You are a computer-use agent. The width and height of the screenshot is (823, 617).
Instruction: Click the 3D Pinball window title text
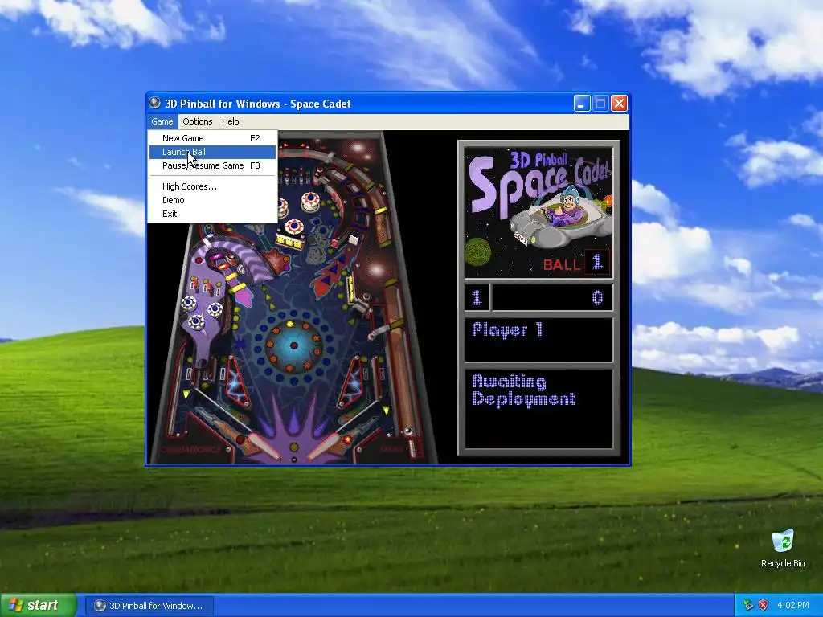pos(258,104)
